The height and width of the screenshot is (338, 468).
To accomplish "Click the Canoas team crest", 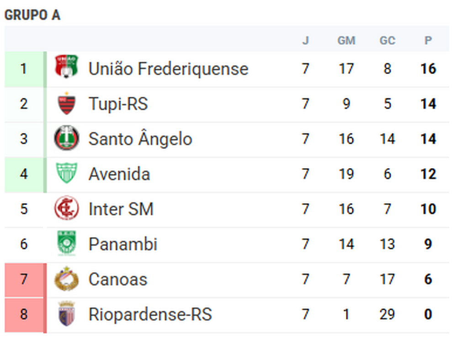I will pyautogui.click(x=67, y=279).
